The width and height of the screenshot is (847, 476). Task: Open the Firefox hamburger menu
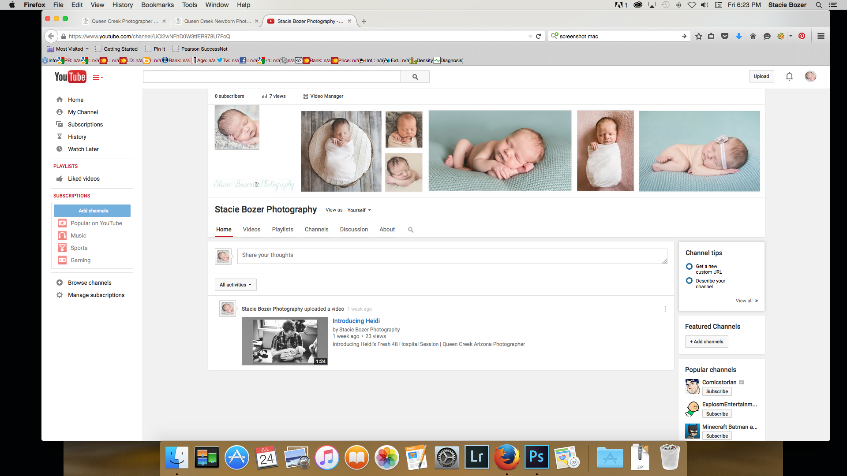click(x=821, y=36)
